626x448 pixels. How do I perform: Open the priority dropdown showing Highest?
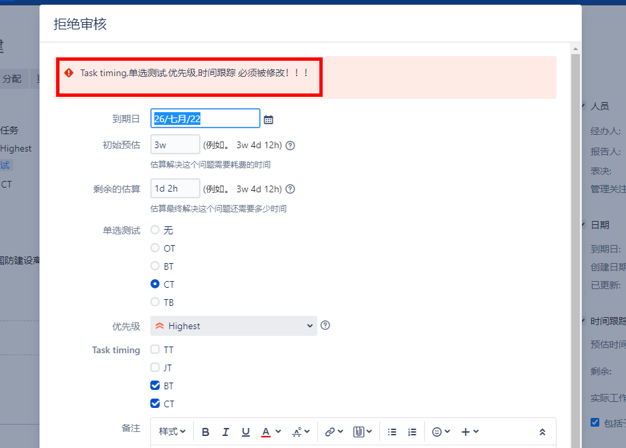(x=233, y=326)
